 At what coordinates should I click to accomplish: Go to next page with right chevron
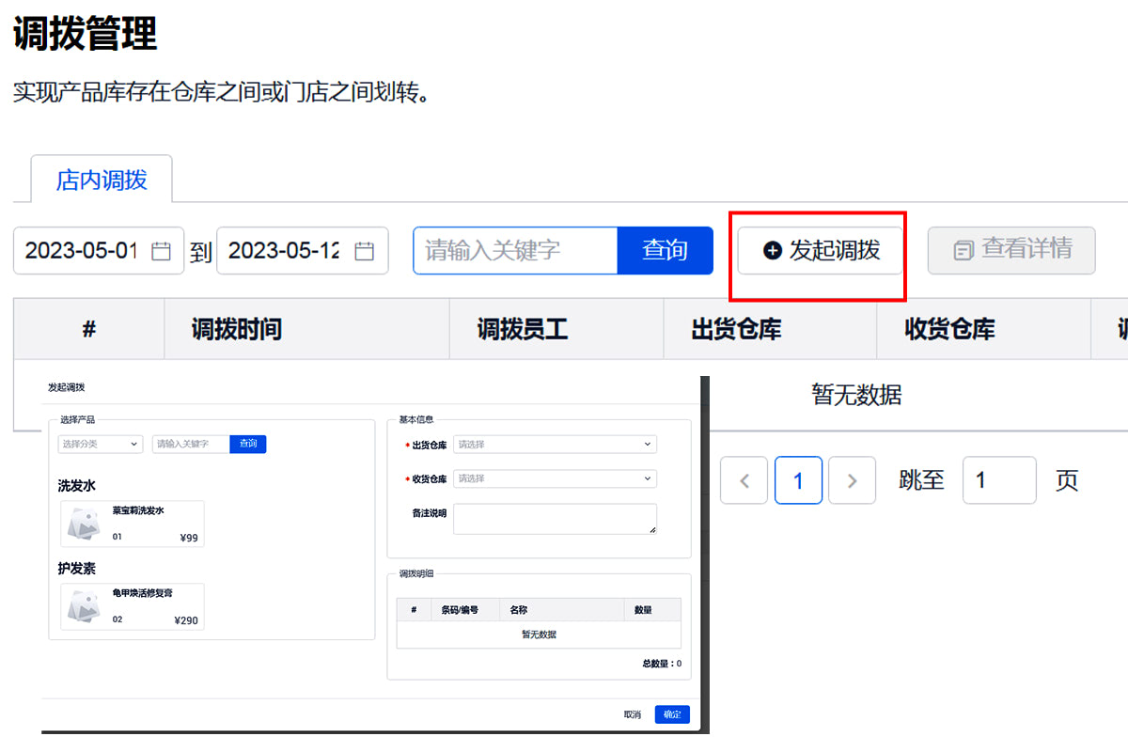pos(853,480)
